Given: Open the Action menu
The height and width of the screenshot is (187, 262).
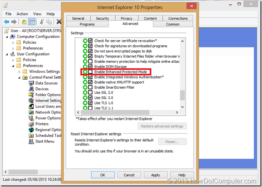Looking at the screenshot, I should click(x=22, y=14).
